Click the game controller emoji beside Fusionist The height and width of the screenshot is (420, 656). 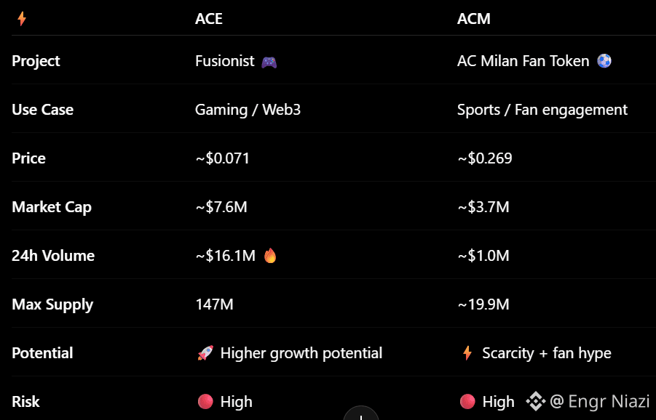coord(269,62)
